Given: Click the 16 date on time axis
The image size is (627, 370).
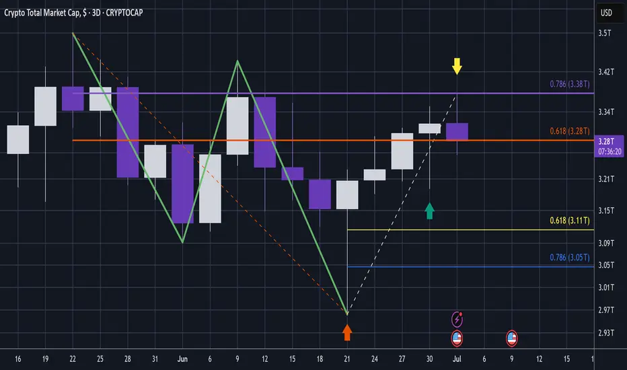Looking at the screenshot, I should [18, 359].
